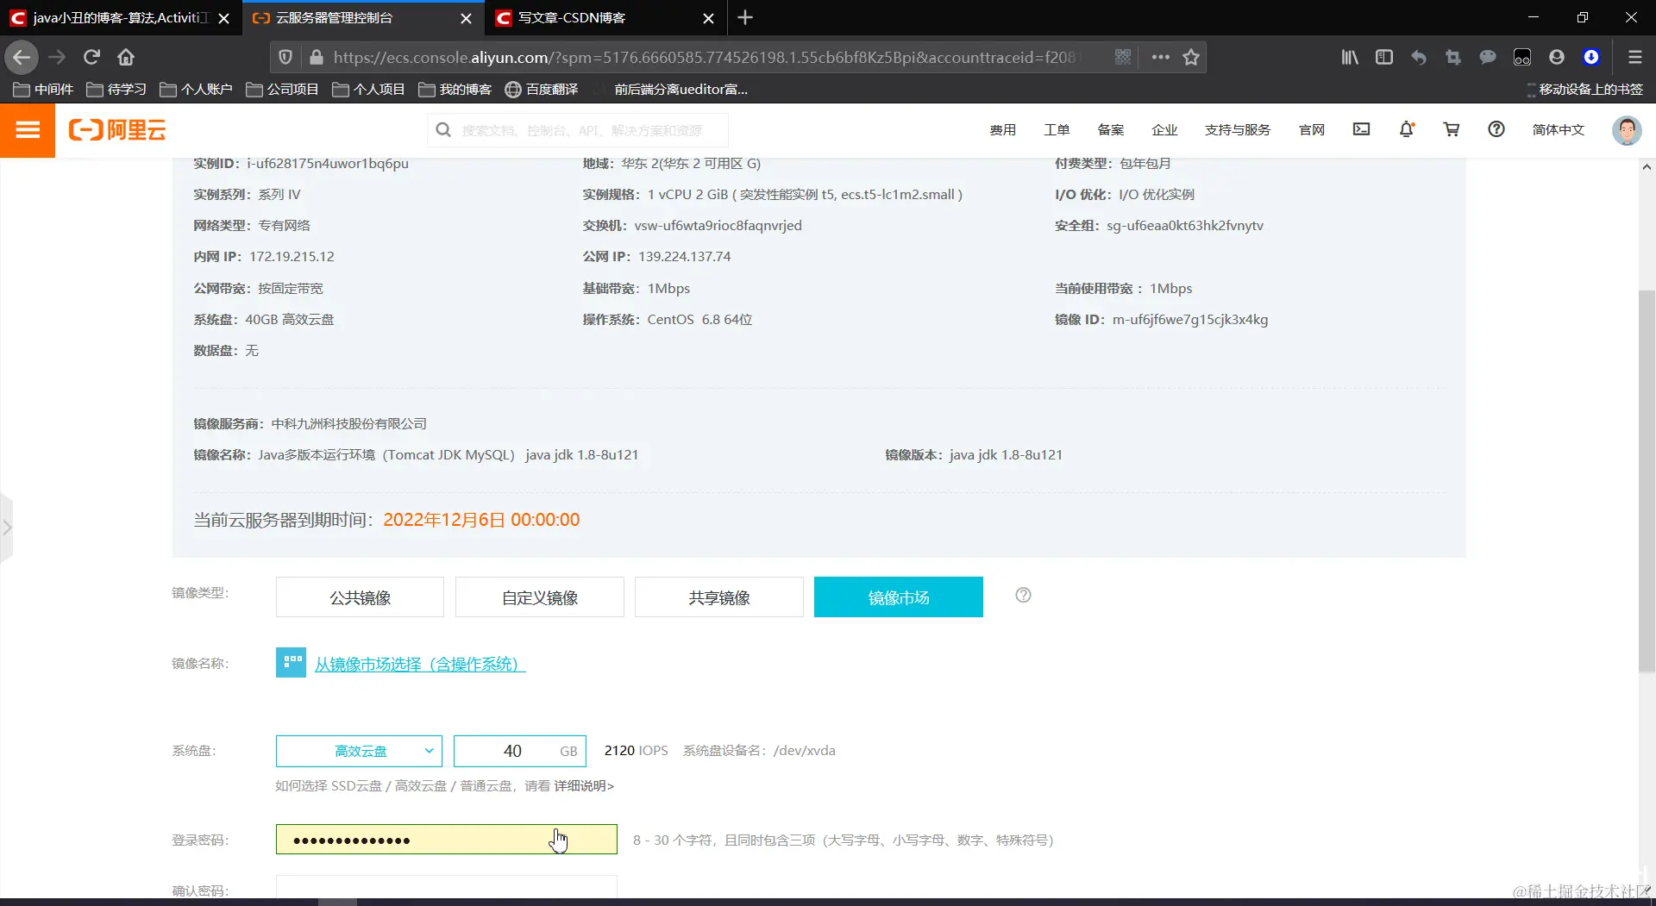Open the 高效云盘 system disk dropdown
The width and height of the screenshot is (1656, 906).
[359, 751]
